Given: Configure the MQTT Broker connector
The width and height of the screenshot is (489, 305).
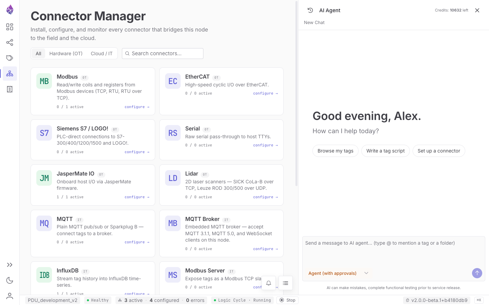Looking at the screenshot, I should [x=266, y=249].
